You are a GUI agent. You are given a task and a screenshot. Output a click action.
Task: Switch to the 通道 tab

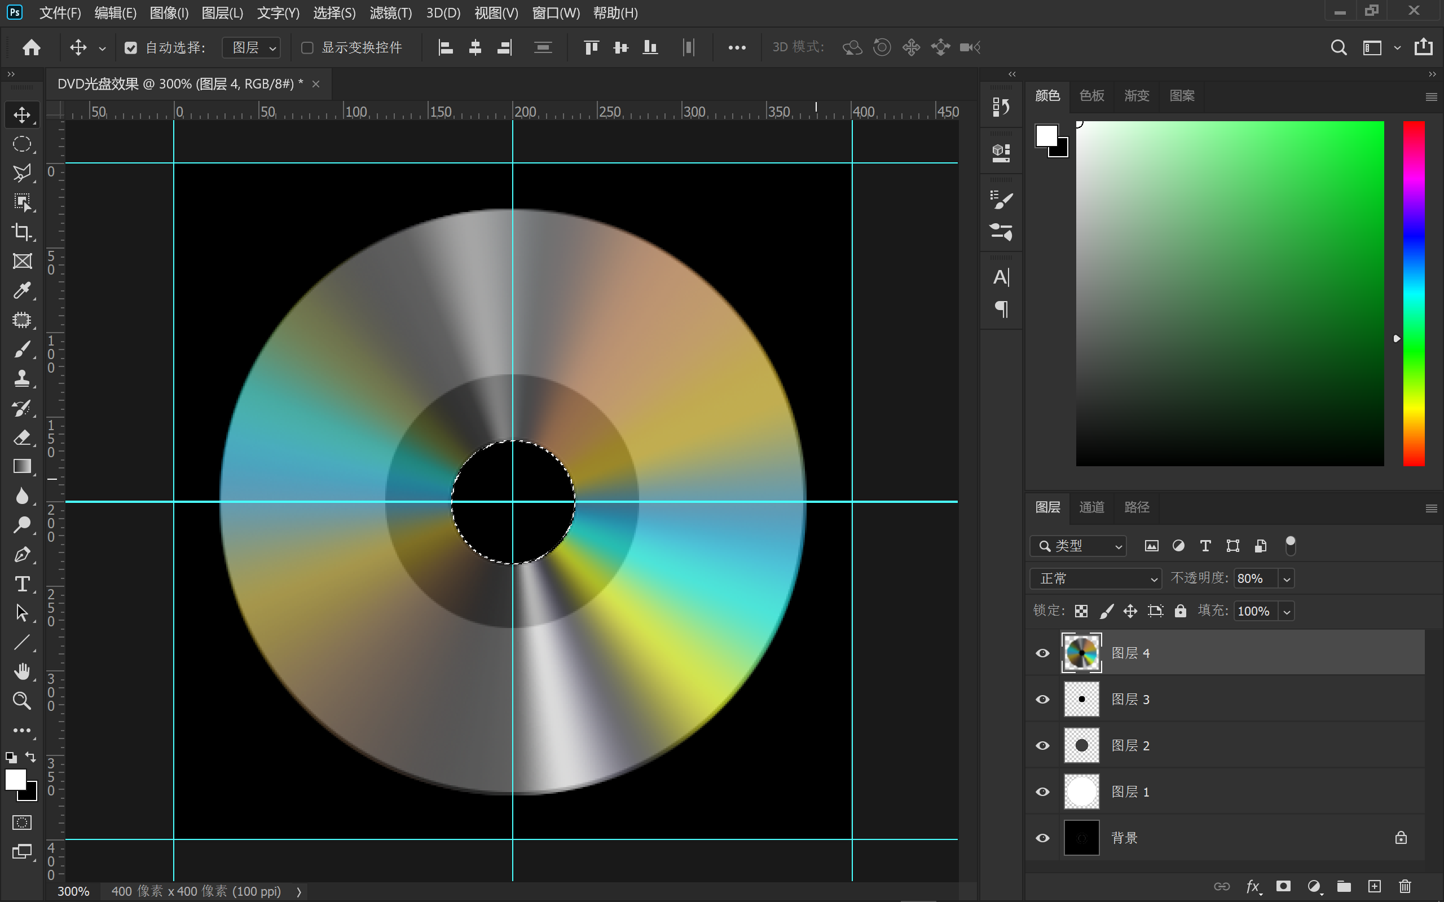pyautogui.click(x=1091, y=507)
